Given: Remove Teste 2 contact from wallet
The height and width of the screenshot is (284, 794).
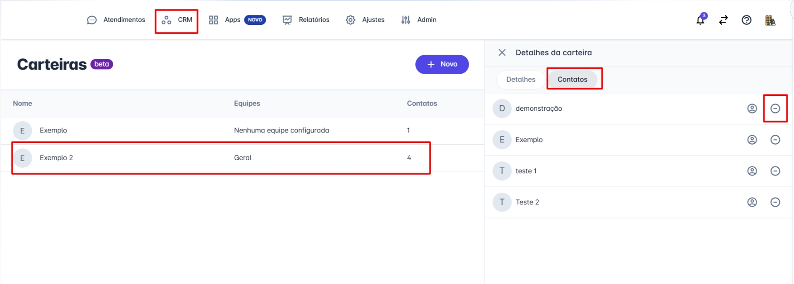Looking at the screenshot, I should coord(775,202).
